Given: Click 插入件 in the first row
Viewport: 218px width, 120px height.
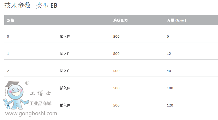Looking at the screenshot, I should [65, 37].
